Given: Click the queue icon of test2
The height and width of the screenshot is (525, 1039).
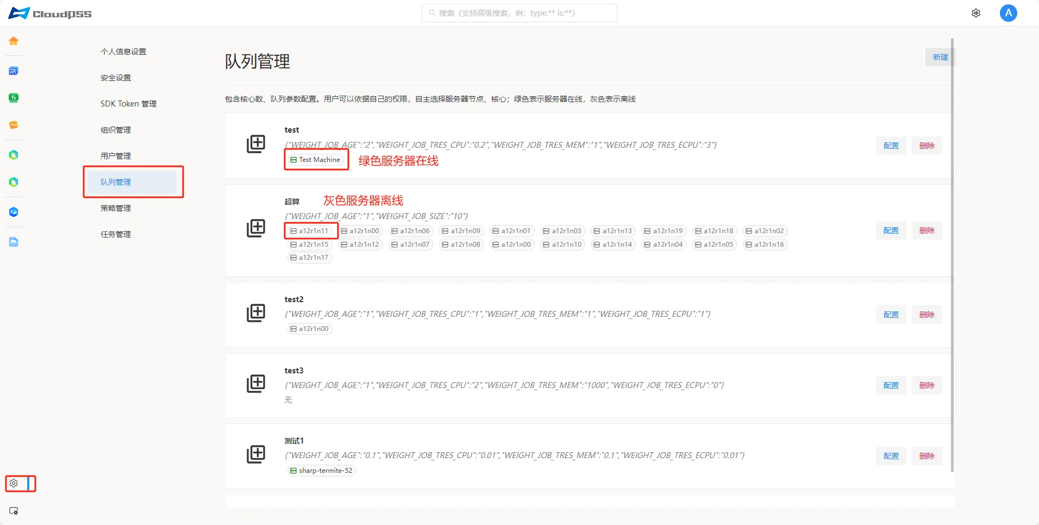Looking at the screenshot, I should click(256, 312).
